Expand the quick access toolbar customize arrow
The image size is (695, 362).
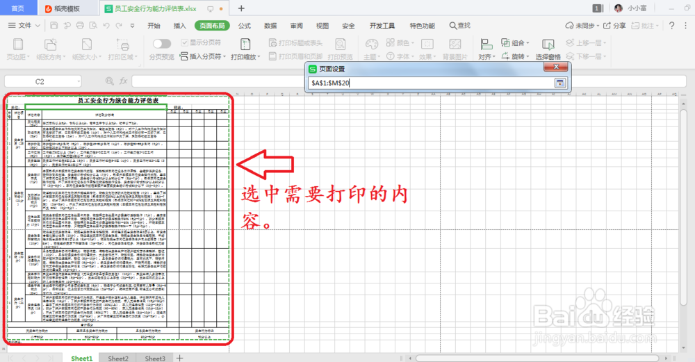(x=132, y=26)
